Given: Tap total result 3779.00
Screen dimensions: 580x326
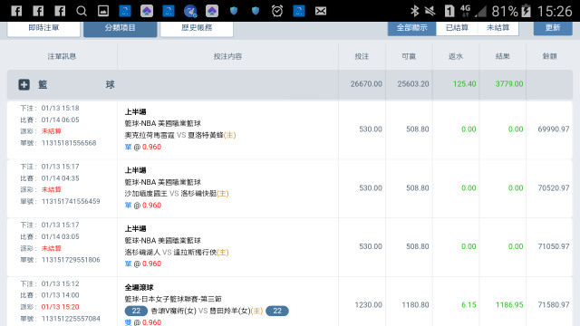Looking at the screenshot, I should coord(509,84).
